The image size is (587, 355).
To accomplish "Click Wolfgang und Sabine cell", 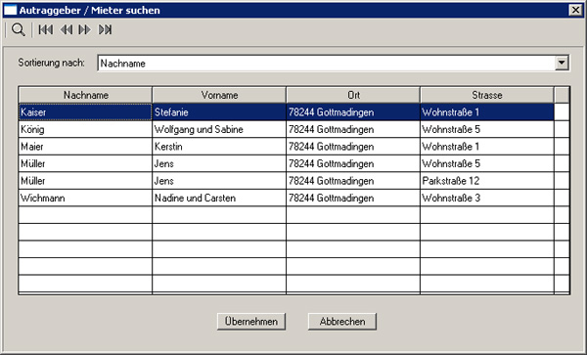I will pyautogui.click(x=219, y=129).
